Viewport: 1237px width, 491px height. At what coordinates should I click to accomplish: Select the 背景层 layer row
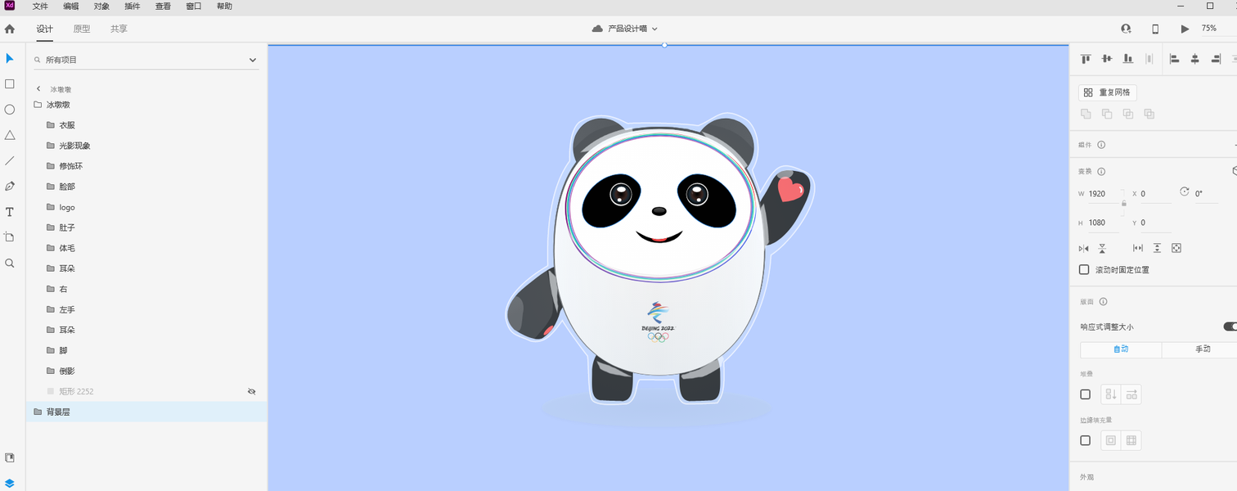tap(146, 412)
